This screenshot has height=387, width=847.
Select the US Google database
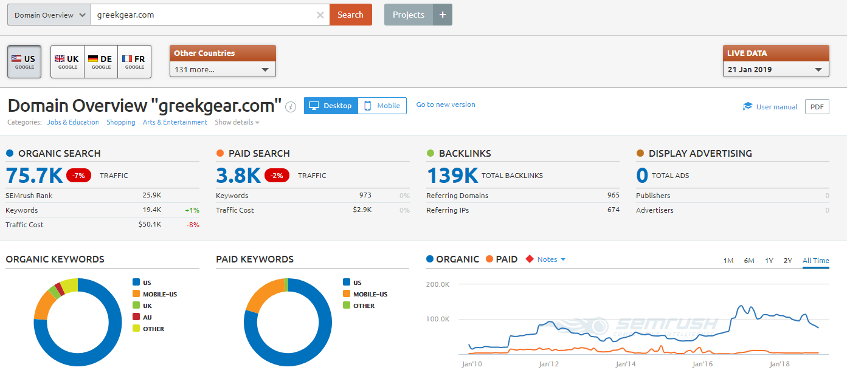pyautogui.click(x=24, y=62)
